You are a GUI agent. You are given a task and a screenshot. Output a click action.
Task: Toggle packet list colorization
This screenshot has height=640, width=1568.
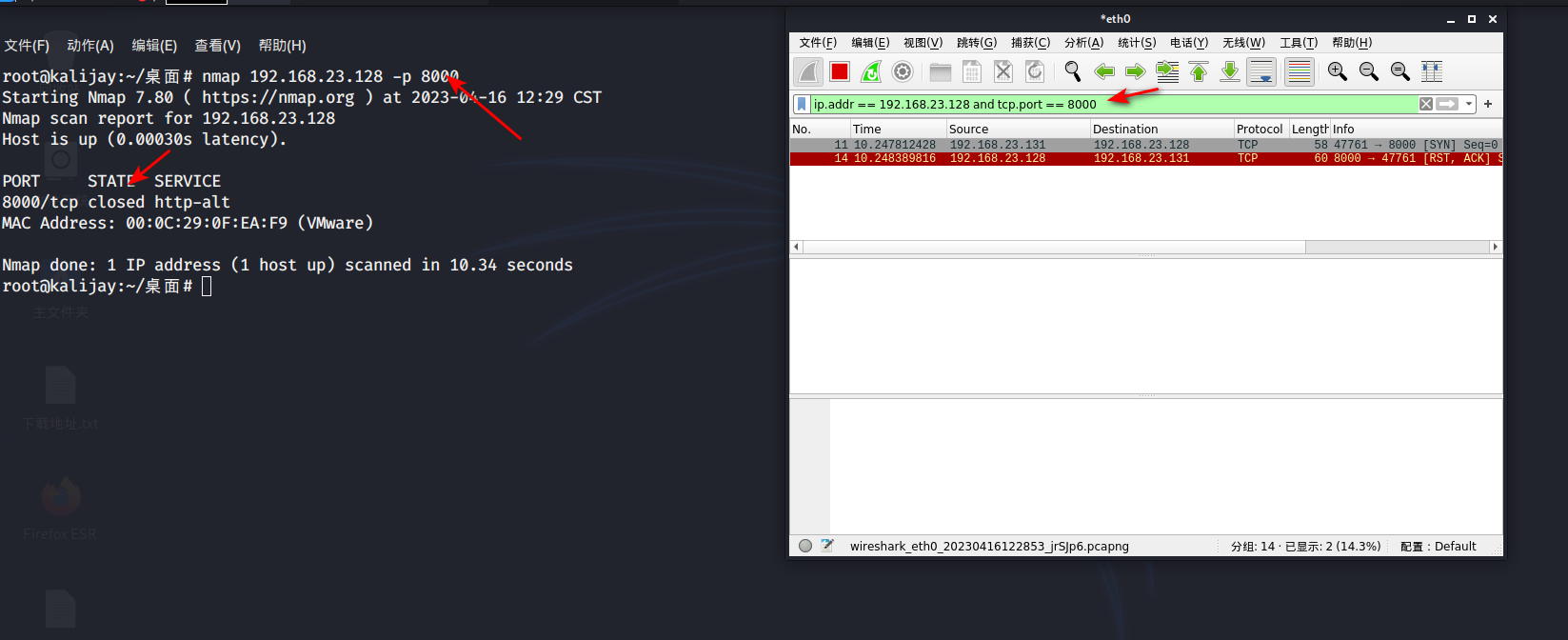click(x=1299, y=71)
